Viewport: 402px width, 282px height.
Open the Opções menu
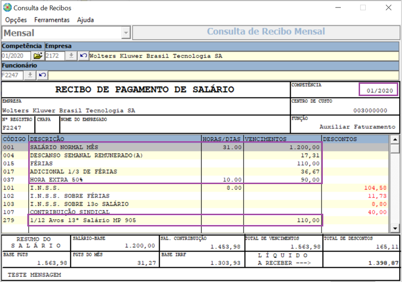pos(16,20)
